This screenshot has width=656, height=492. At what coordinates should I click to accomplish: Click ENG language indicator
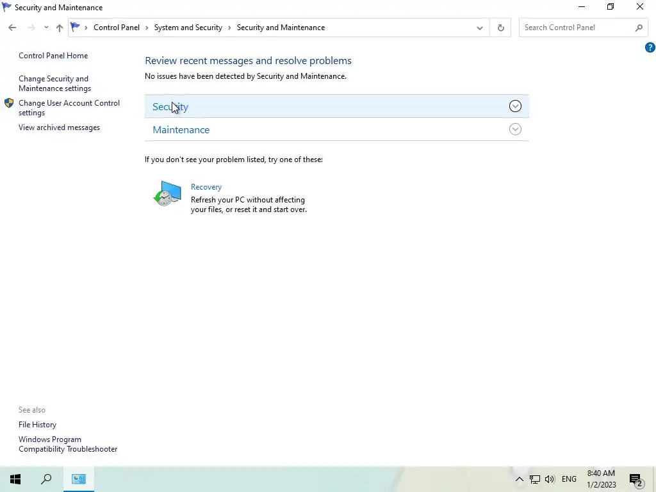(x=569, y=479)
